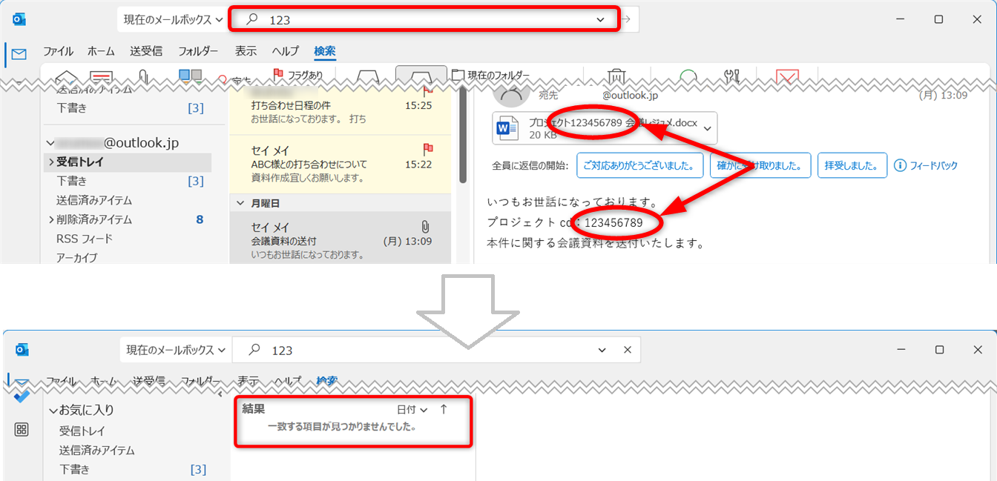Open the ABC様との打ち合わせについて message
This screenshot has width=997, height=481.
point(340,164)
